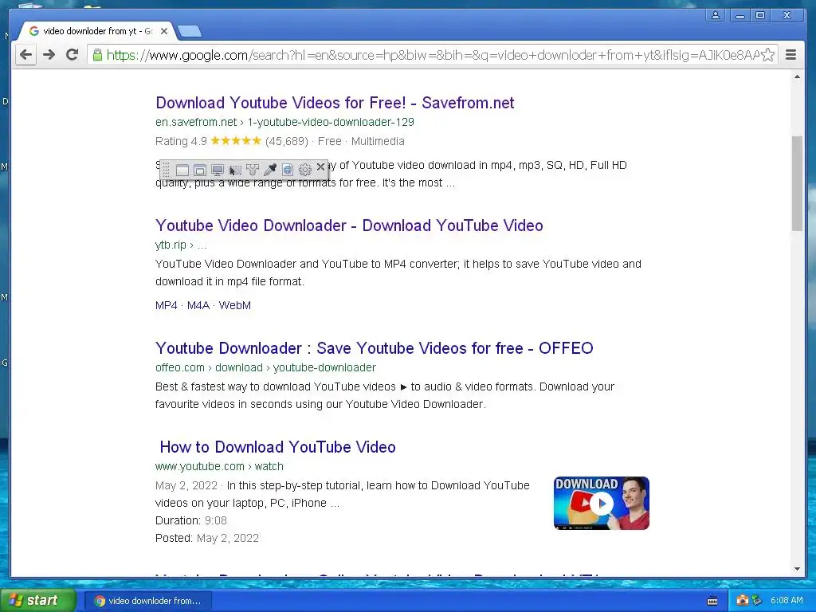Click the Google favicon on the tab
Viewport: 816px width, 612px height.
[x=34, y=31]
